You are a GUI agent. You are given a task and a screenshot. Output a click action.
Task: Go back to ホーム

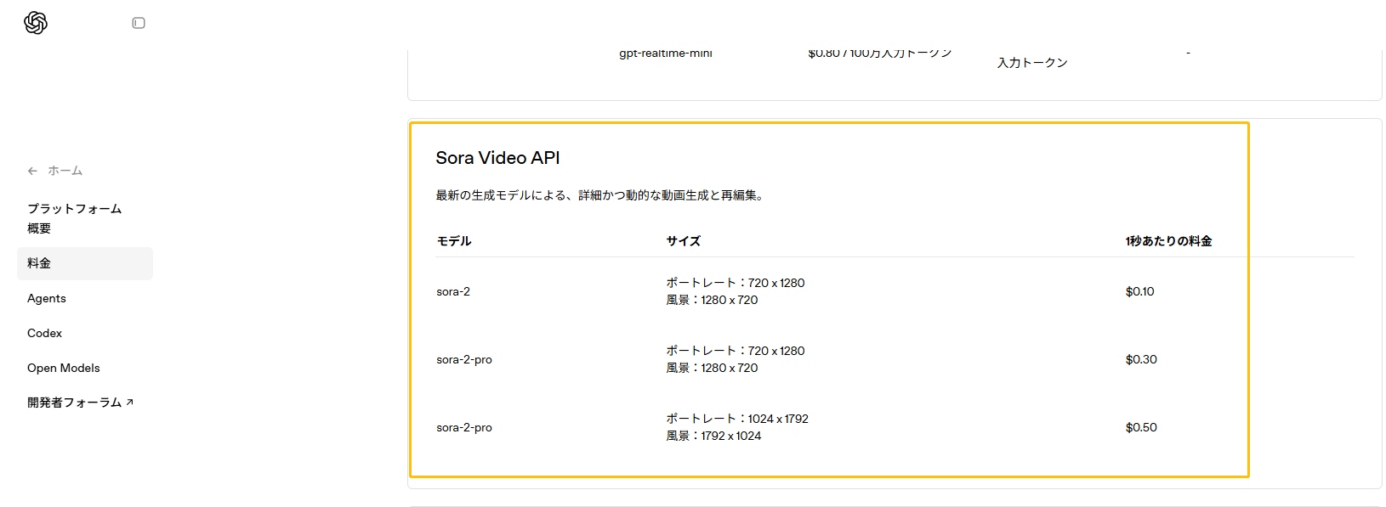pyautogui.click(x=65, y=171)
